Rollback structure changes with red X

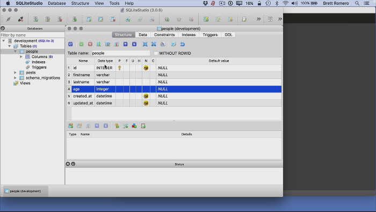tap(90, 44)
